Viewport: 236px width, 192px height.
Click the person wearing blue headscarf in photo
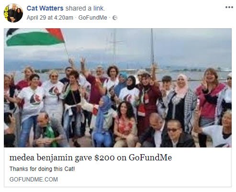pyautogui.click(x=103, y=121)
